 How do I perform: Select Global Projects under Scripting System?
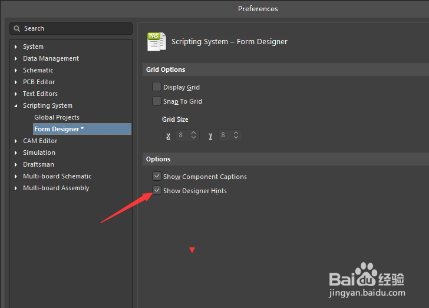(x=57, y=117)
